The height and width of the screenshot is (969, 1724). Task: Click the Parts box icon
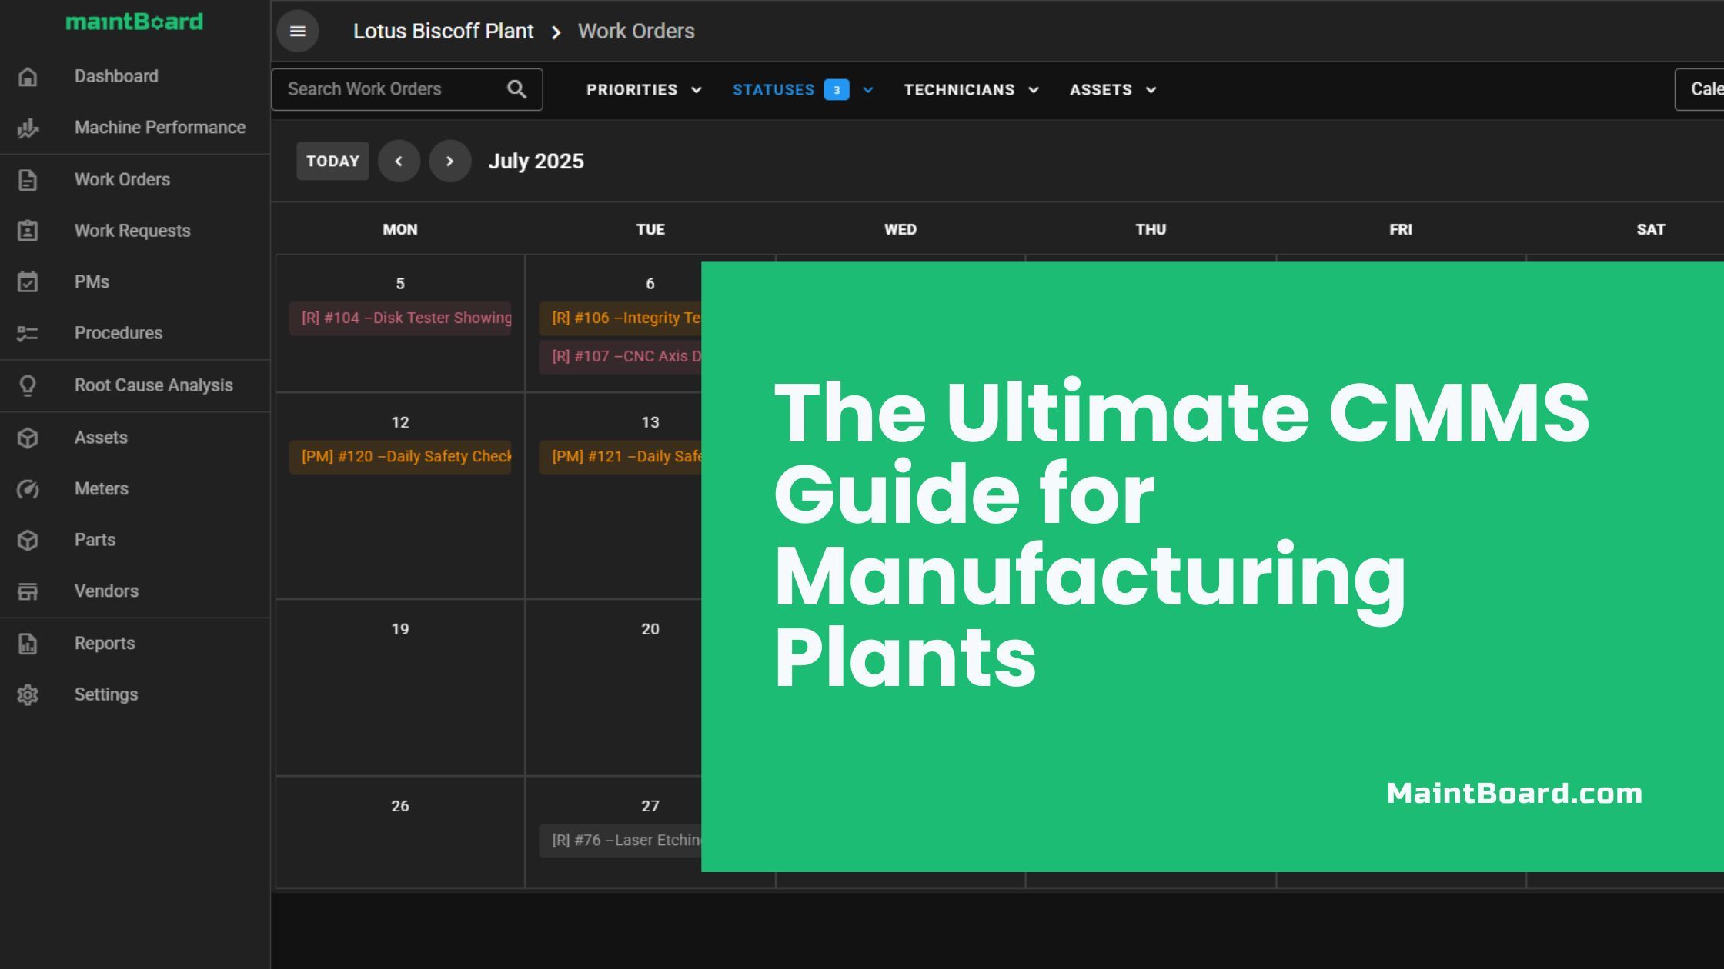(28, 540)
